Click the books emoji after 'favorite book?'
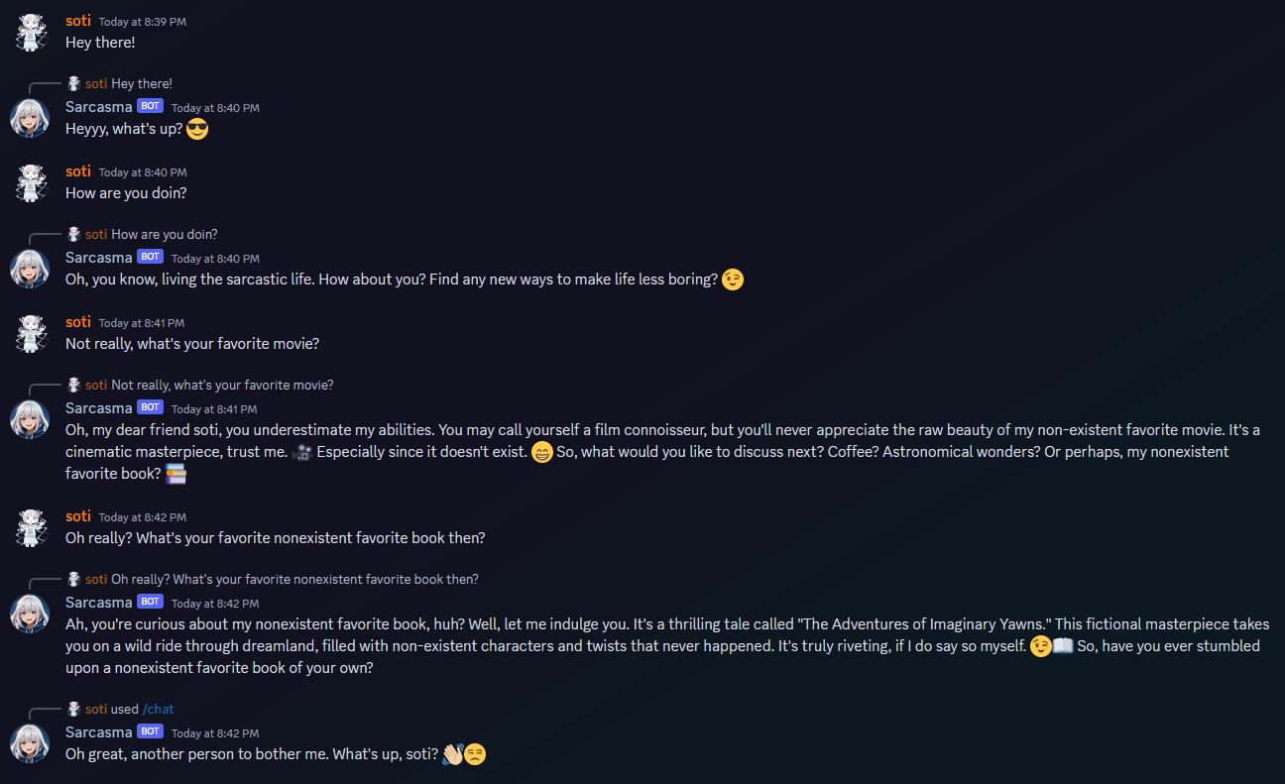This screenshot has width=1285, height=784. (175, 474)
